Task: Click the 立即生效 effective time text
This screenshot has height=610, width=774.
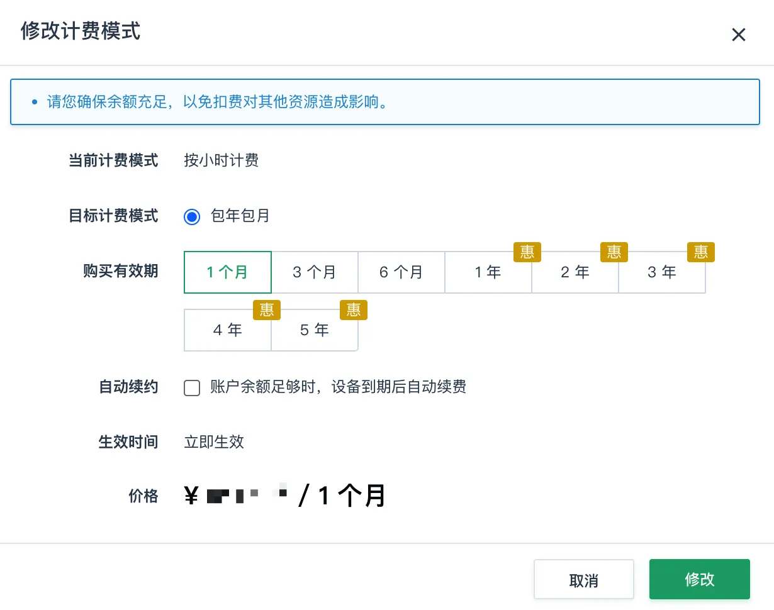Action: [214, 442]
